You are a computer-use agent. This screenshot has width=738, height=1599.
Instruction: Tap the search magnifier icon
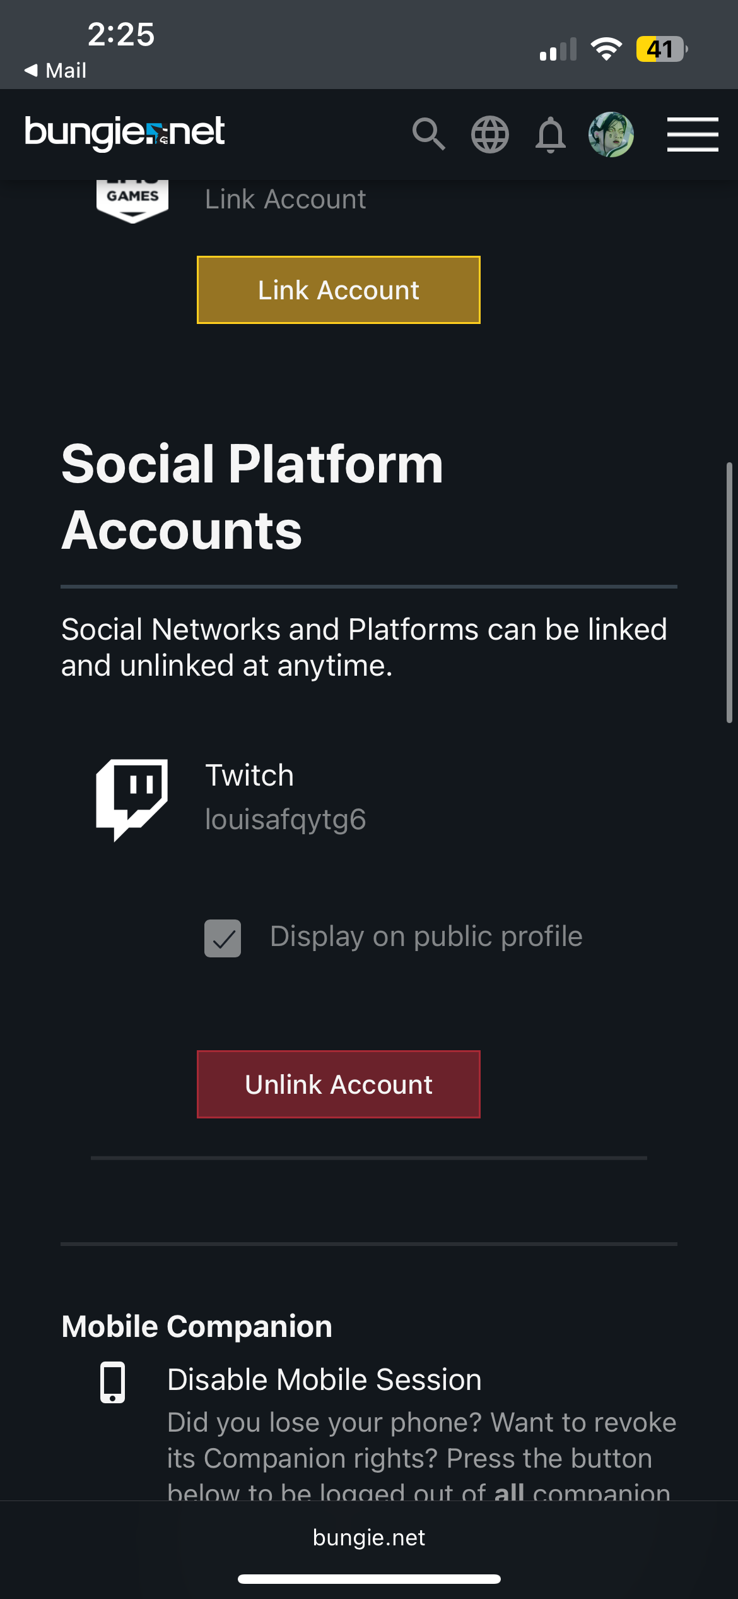(x=429, y=134)
